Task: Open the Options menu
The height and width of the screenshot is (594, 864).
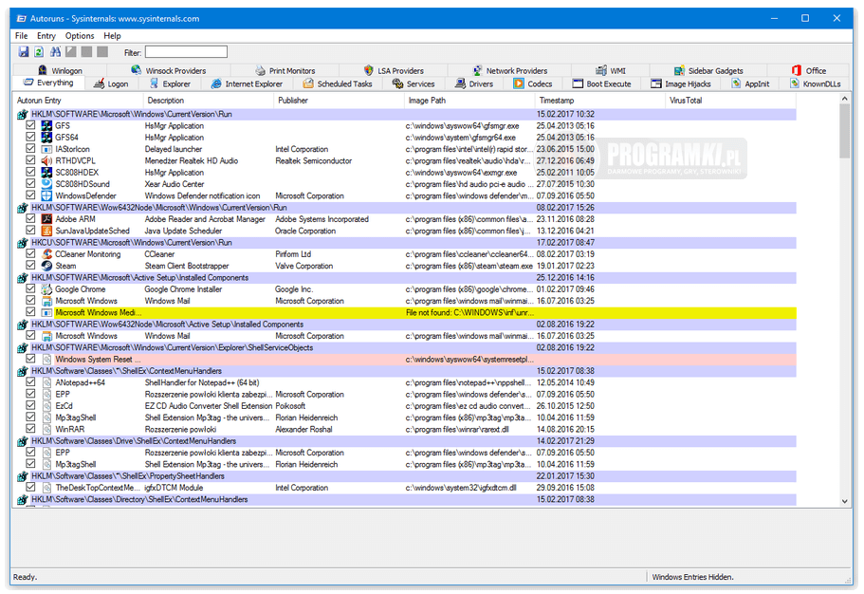Action: click(80, 36)
